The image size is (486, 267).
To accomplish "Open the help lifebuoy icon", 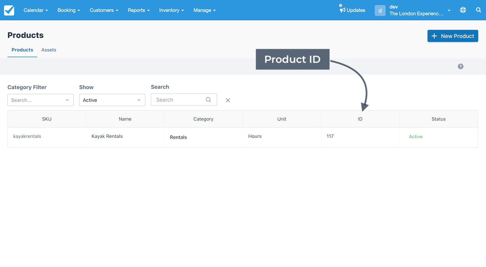I will coord(463,10).
